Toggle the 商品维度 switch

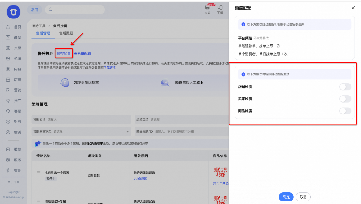tap(345, 111)
